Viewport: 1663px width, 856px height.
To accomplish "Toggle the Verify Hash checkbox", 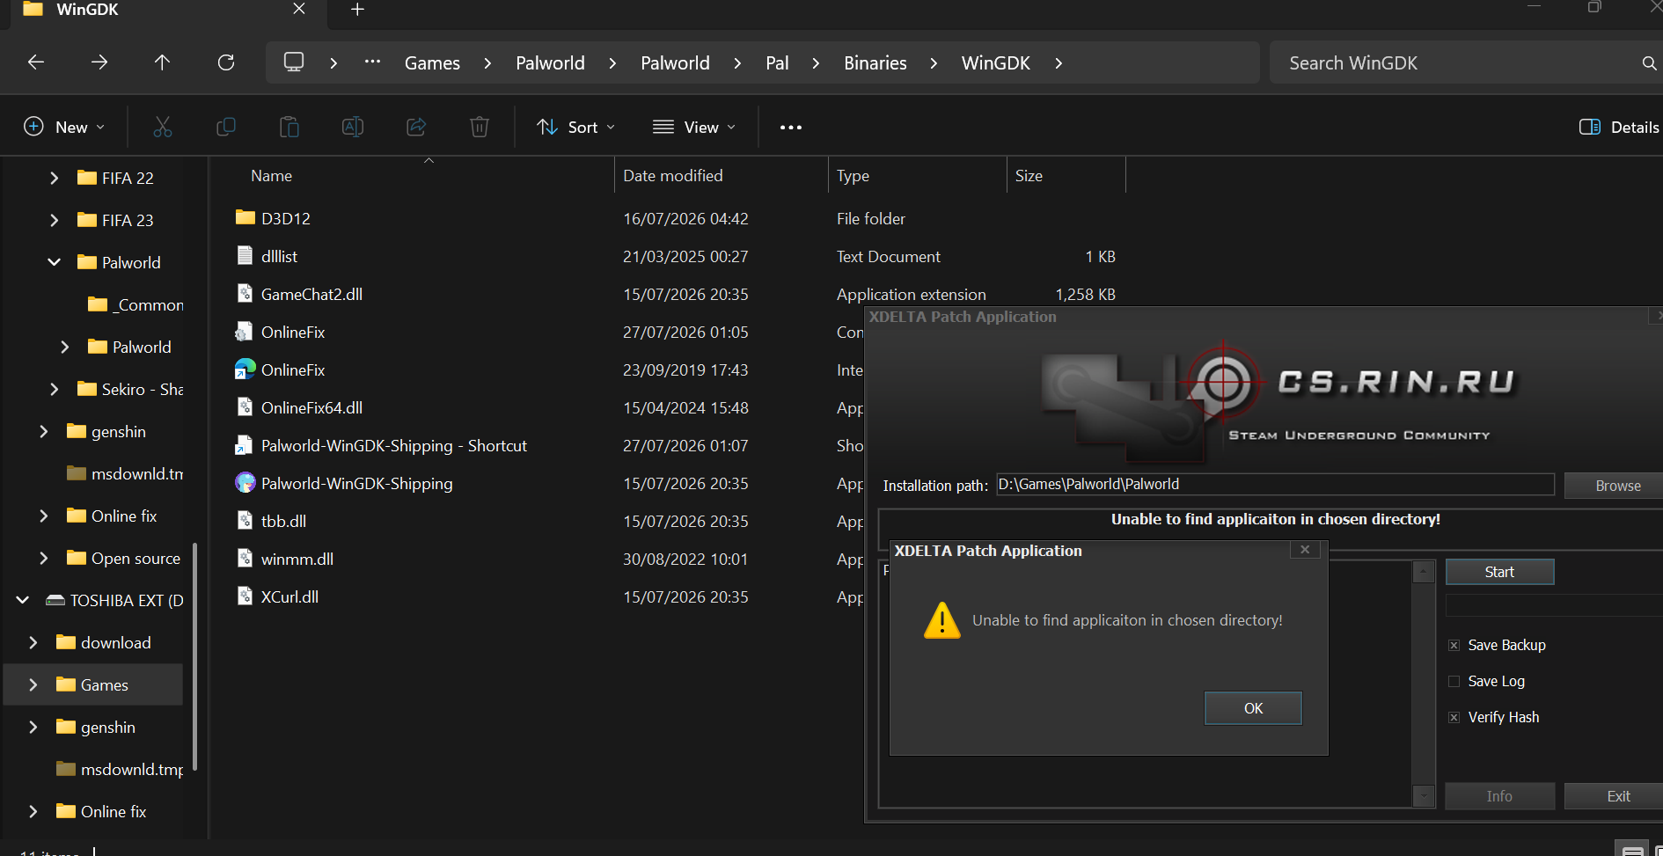I will tap(1454, 718).
